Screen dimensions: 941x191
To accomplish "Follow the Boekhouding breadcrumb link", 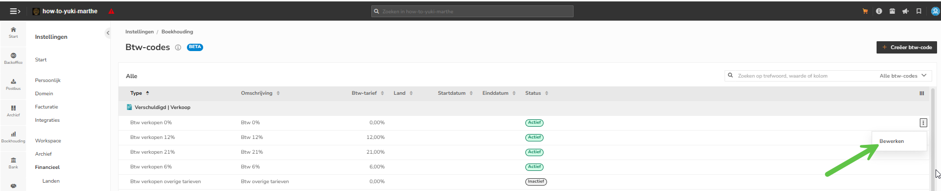I will tap(177, 32).
